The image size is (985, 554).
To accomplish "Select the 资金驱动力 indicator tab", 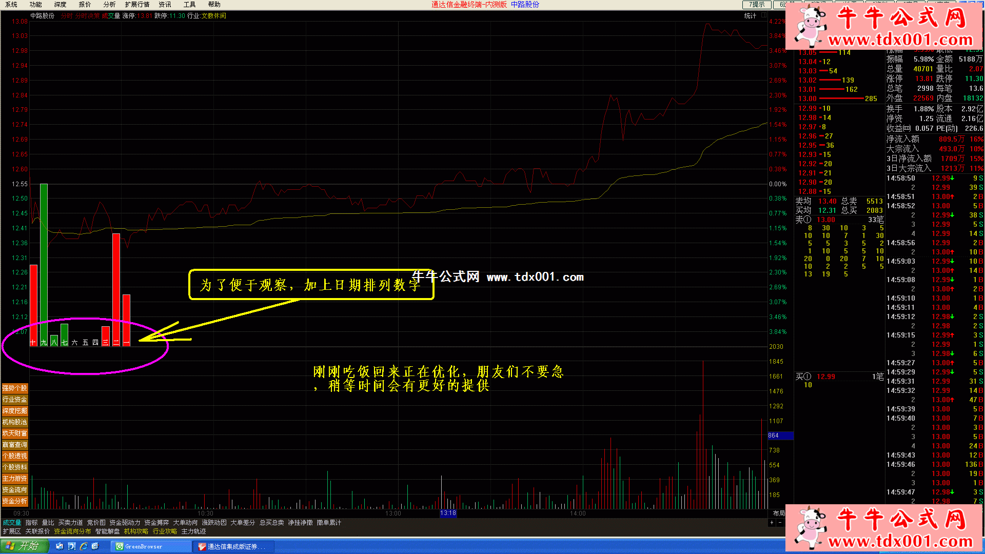I will point(125,523).
